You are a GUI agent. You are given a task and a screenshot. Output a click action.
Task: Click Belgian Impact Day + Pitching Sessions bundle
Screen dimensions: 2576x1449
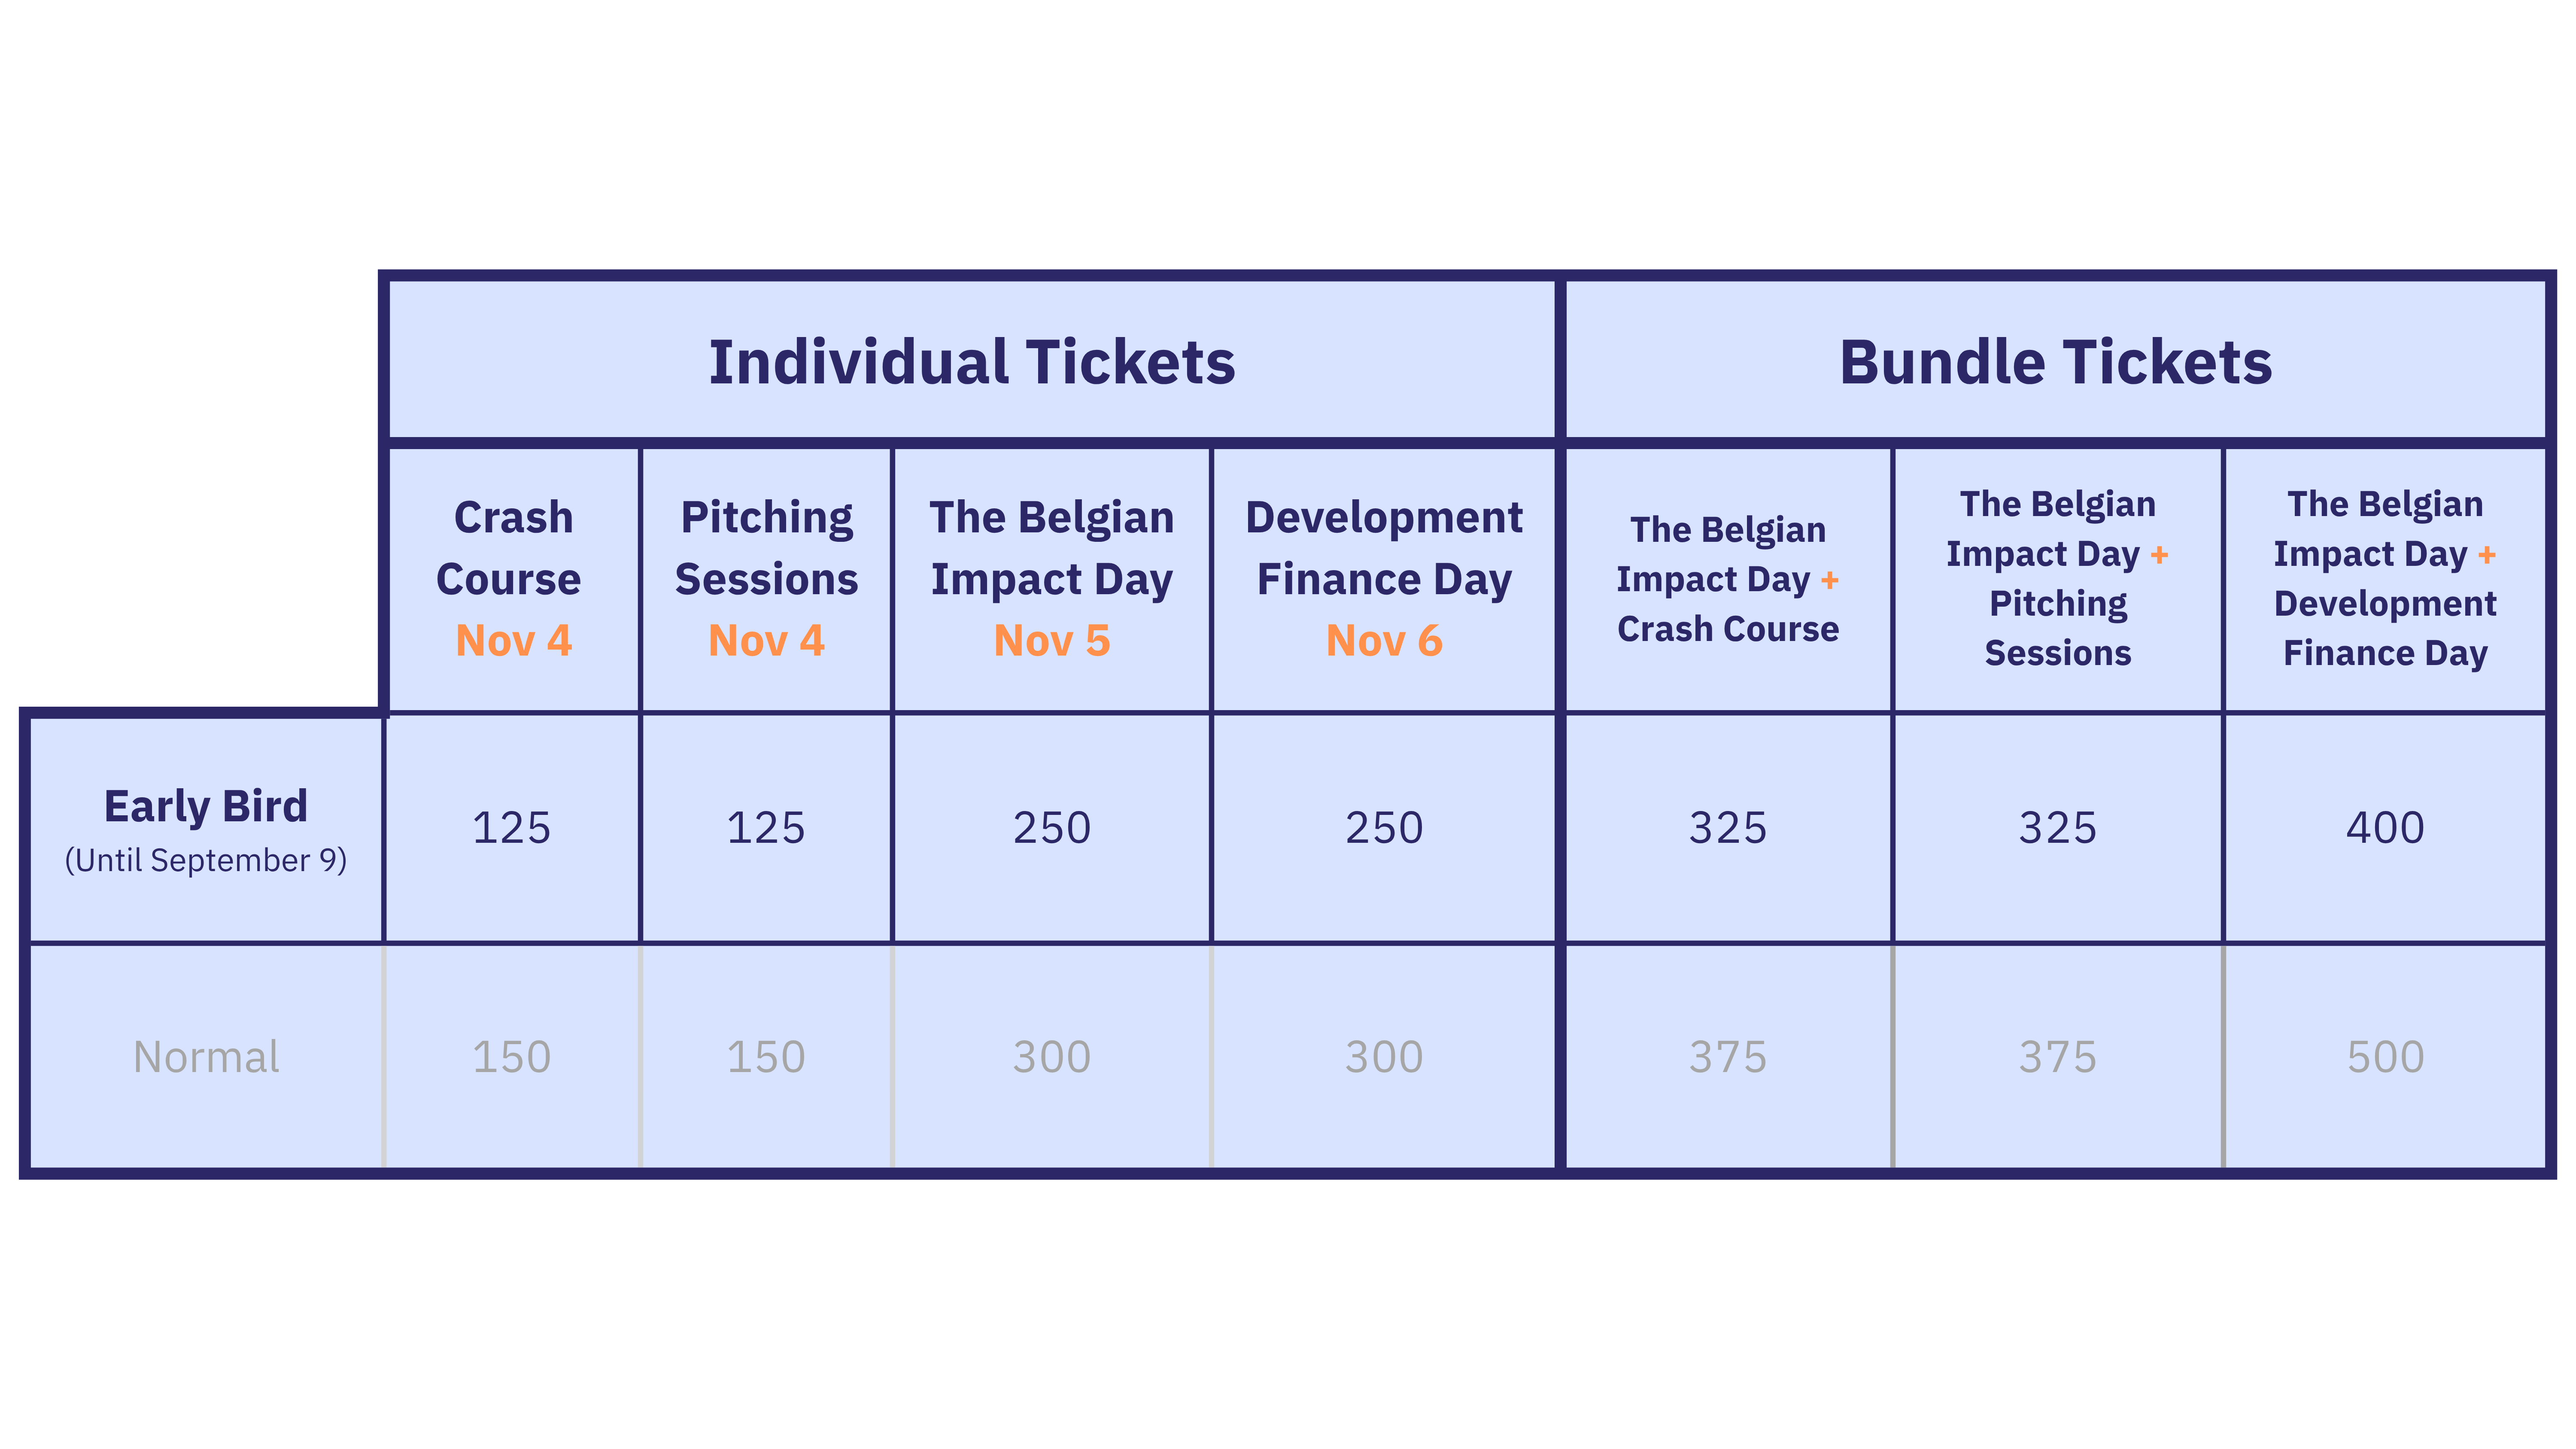pos(2058,579)
